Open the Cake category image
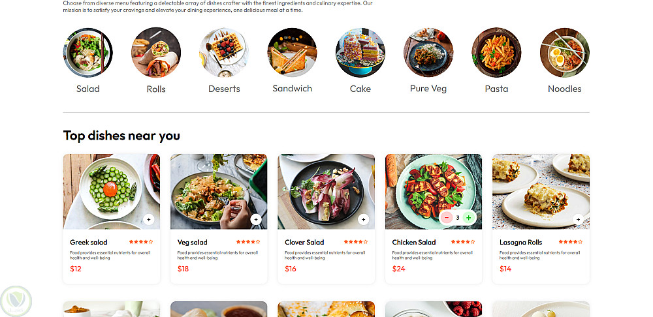 pos(360,52)
